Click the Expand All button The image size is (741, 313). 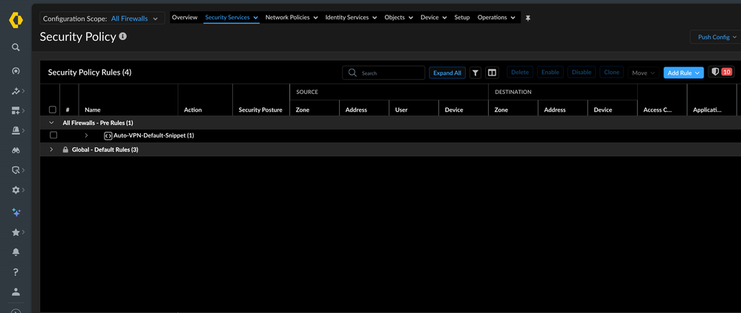(447, 73)
